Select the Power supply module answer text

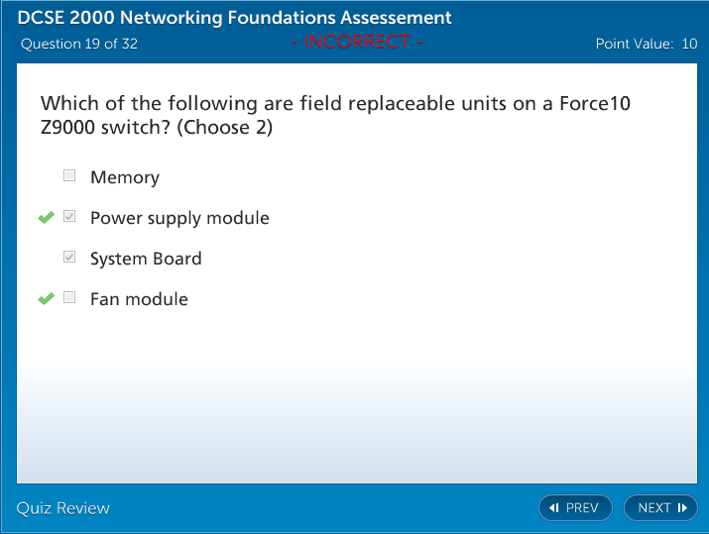coord(179,218)
